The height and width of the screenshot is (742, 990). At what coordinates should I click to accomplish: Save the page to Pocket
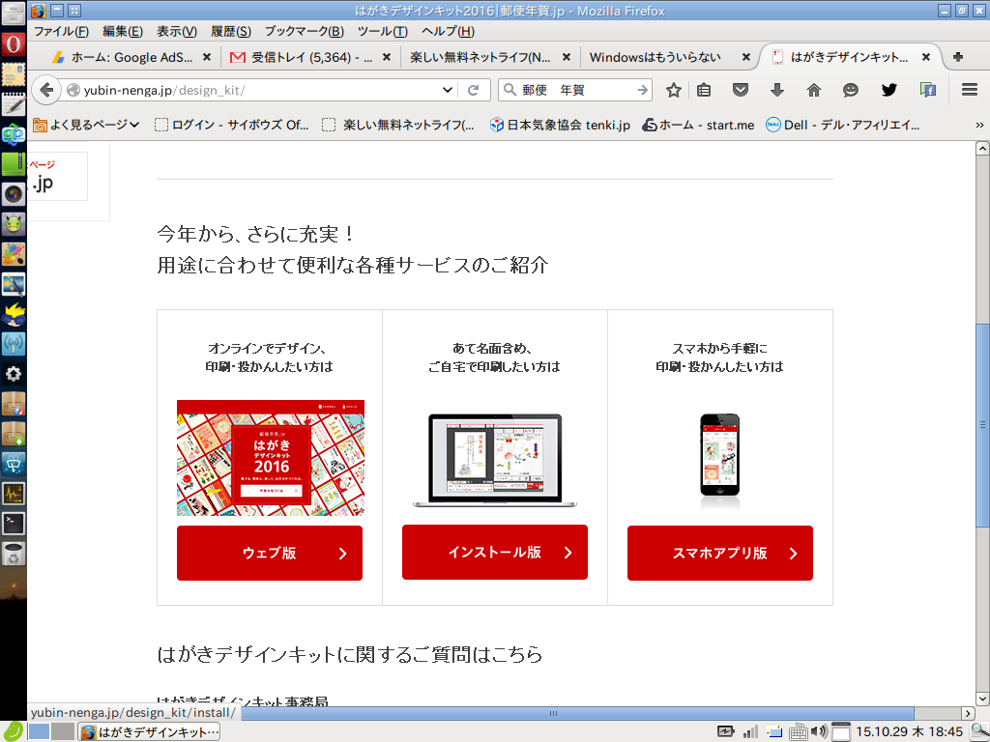tap(741, 90)
